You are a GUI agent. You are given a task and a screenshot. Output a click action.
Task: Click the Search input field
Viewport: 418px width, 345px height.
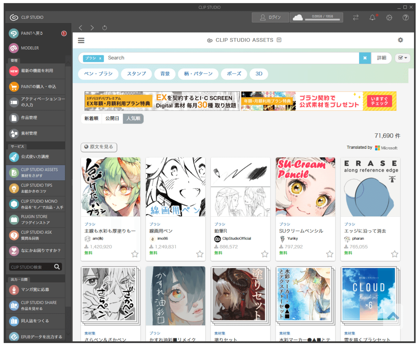tap(232, 58)
